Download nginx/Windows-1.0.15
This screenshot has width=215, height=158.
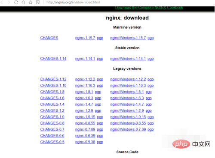128,117
